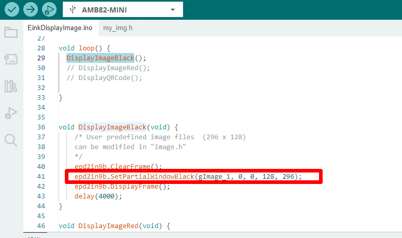Switch to the my_img.h tab

click(118, 28)
